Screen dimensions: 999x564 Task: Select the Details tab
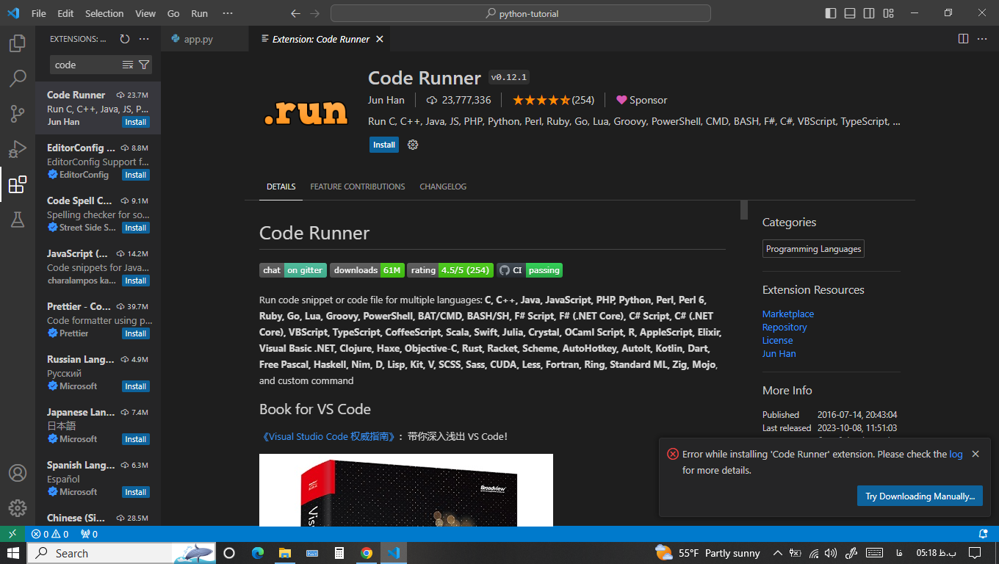[x=281, y=187]
